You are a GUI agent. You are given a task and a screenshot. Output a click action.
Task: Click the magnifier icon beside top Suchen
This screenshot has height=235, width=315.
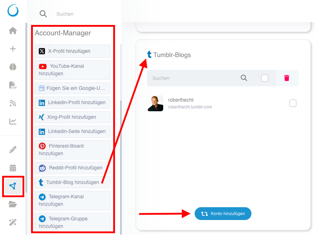43,14
